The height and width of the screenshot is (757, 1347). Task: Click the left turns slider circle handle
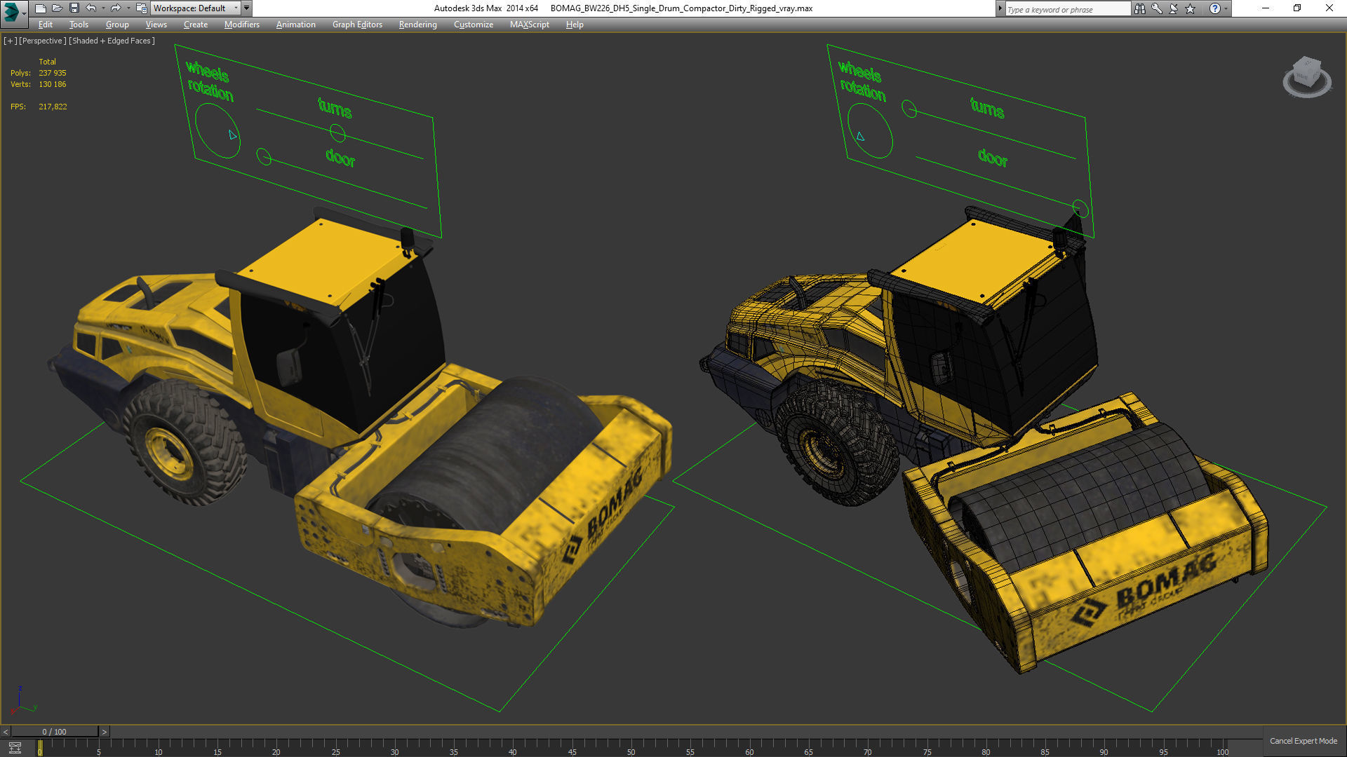337,132
